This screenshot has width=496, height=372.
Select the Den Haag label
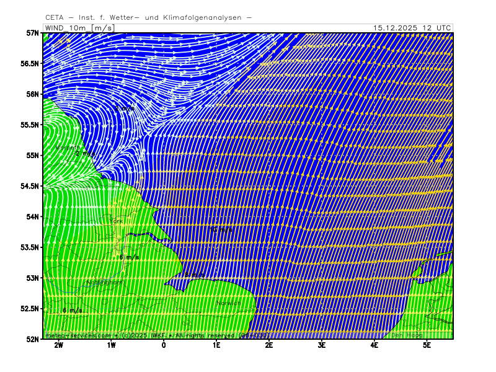tap(407, 335)
